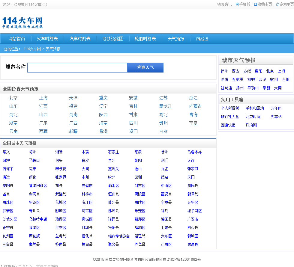
Task: Select 北京 in the province list
Action: (13, 98)
